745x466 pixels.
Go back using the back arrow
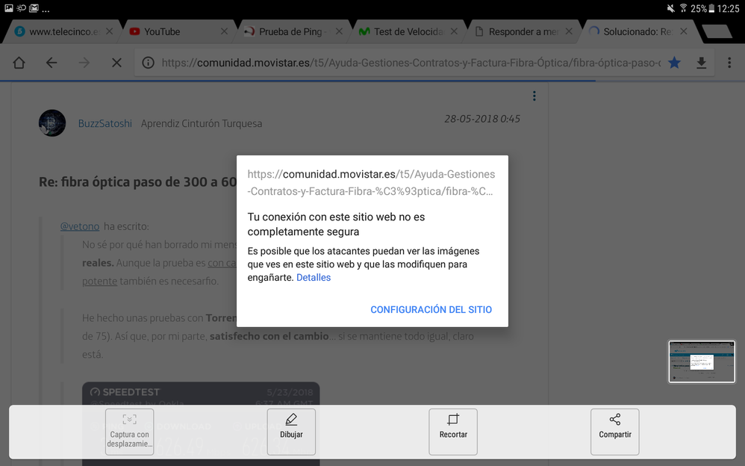point(51,63)
